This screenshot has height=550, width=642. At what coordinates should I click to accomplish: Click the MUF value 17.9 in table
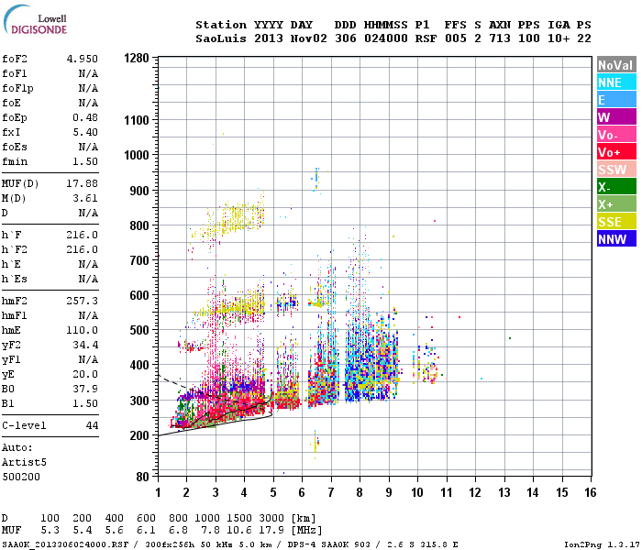[271, 530]
